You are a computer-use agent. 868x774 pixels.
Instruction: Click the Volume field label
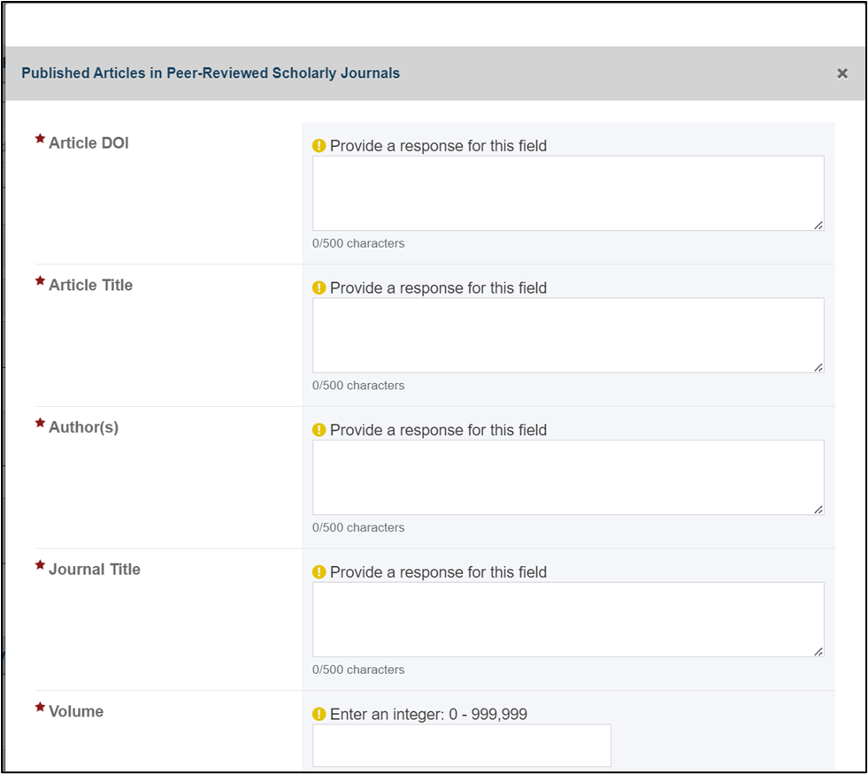click(x=76, y=711)
